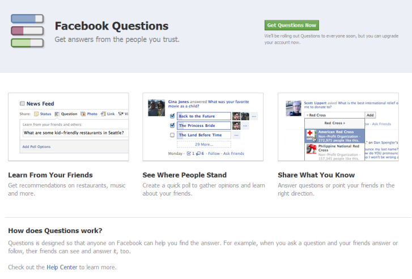
Task: Uncheck The Princess Bride checkbox
Action: point(172,126)
